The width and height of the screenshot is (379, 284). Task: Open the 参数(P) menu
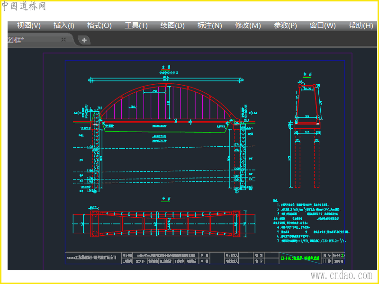(x=285, y=26)
